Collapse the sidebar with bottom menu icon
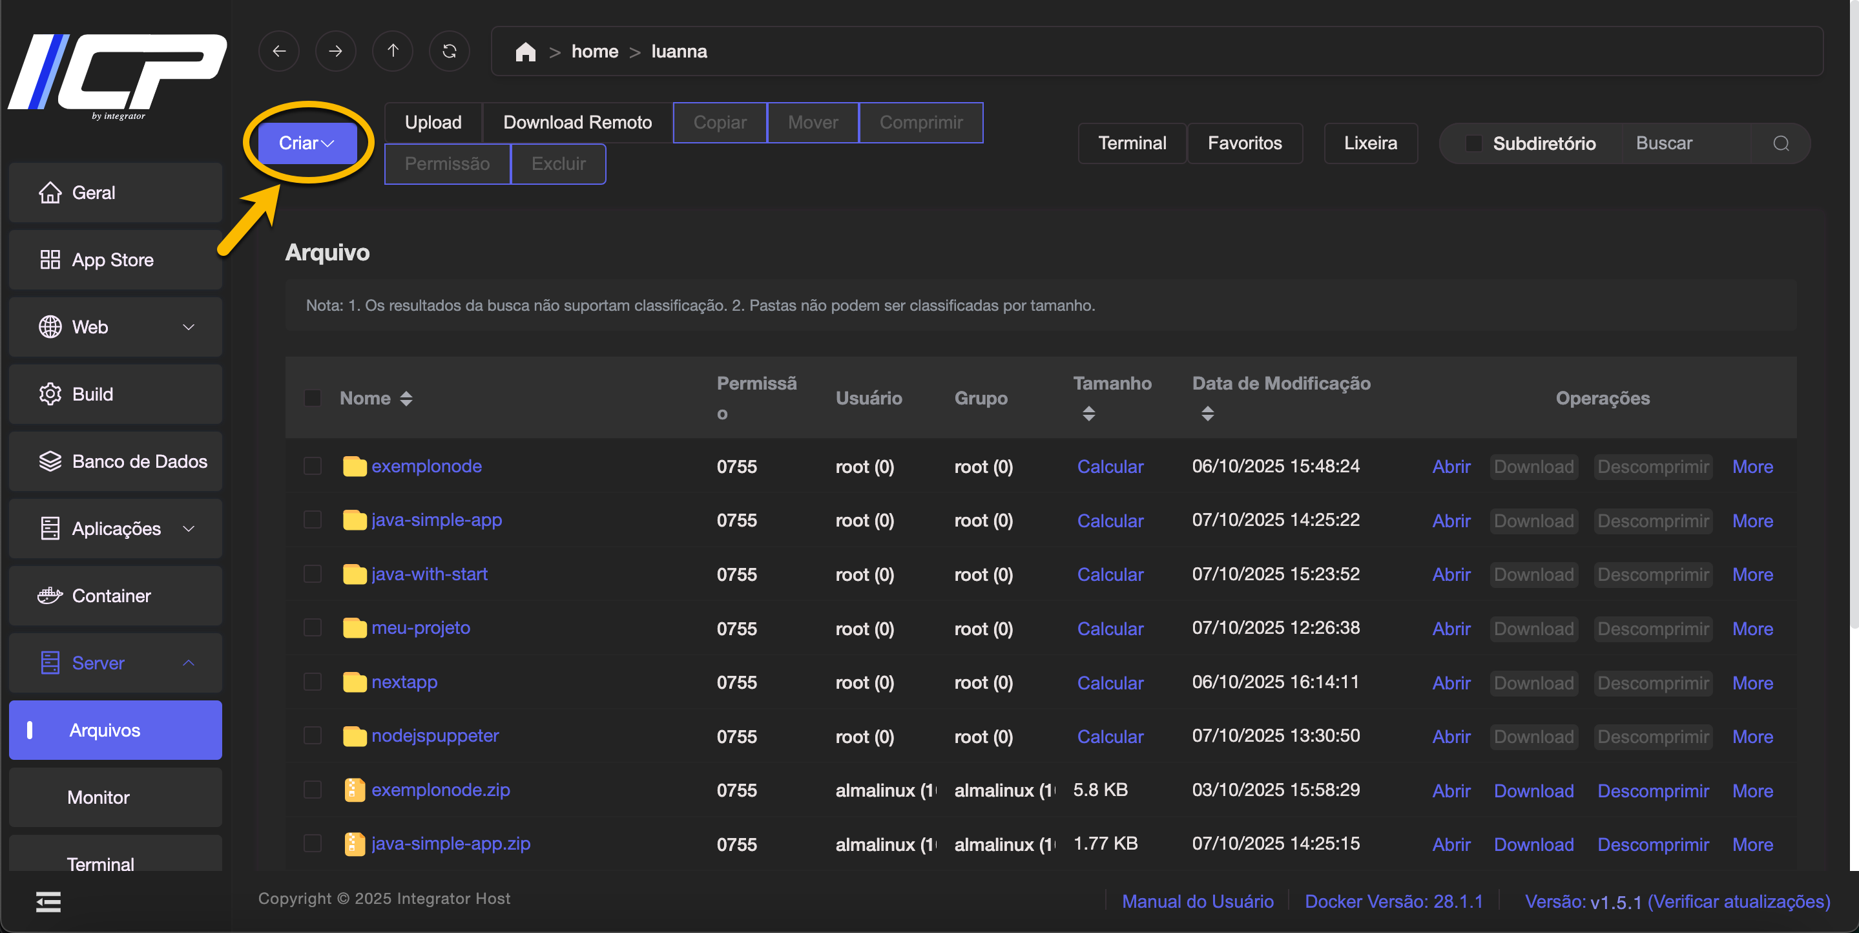 tap(48, 901)
